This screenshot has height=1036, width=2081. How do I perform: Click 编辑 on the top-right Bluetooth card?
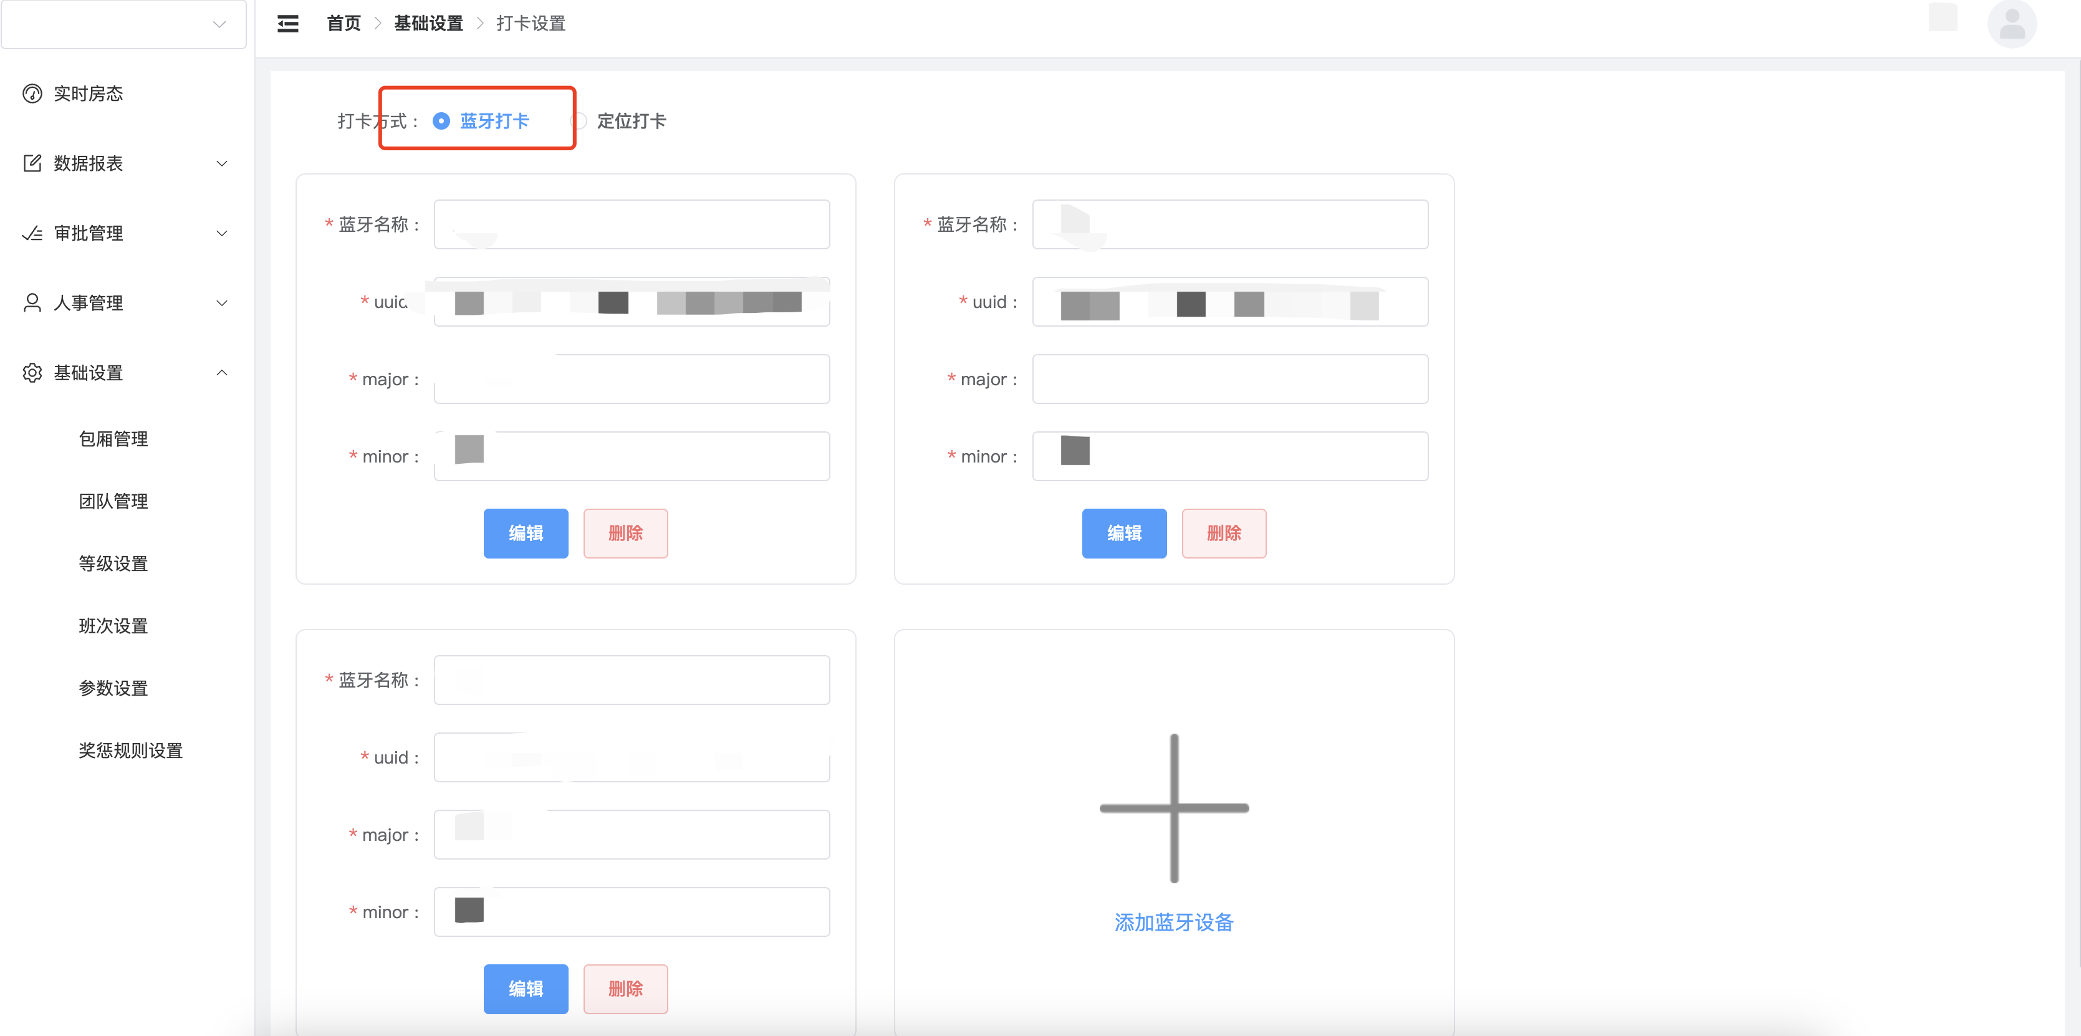[1123, 533]
